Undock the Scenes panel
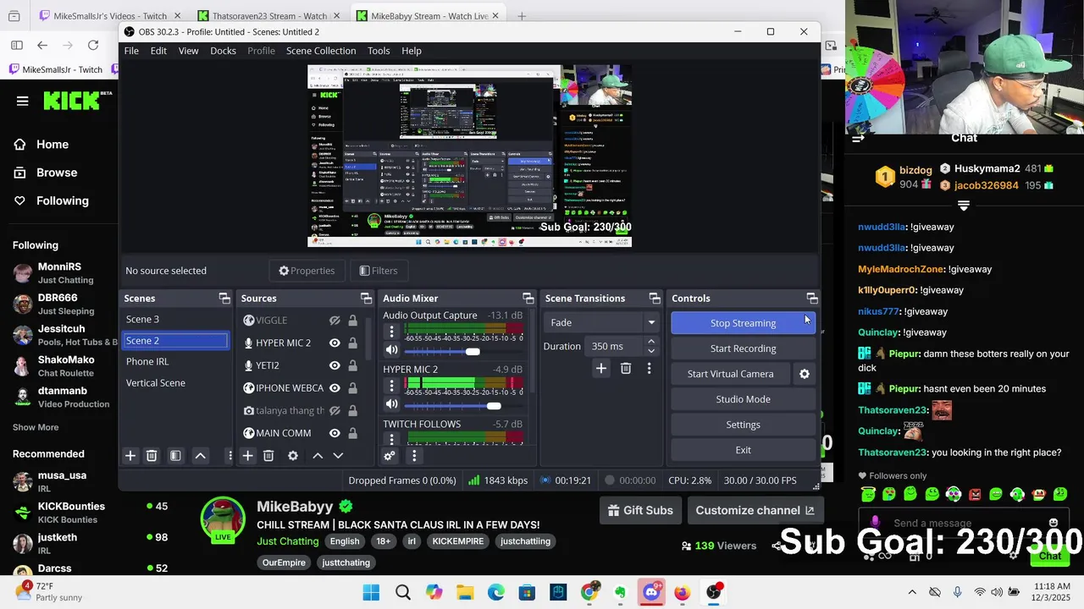The image size is (1084, 609). pyautogui.click(x=224, y=299)
